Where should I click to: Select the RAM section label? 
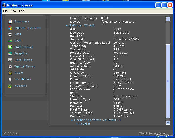(18, 41)
